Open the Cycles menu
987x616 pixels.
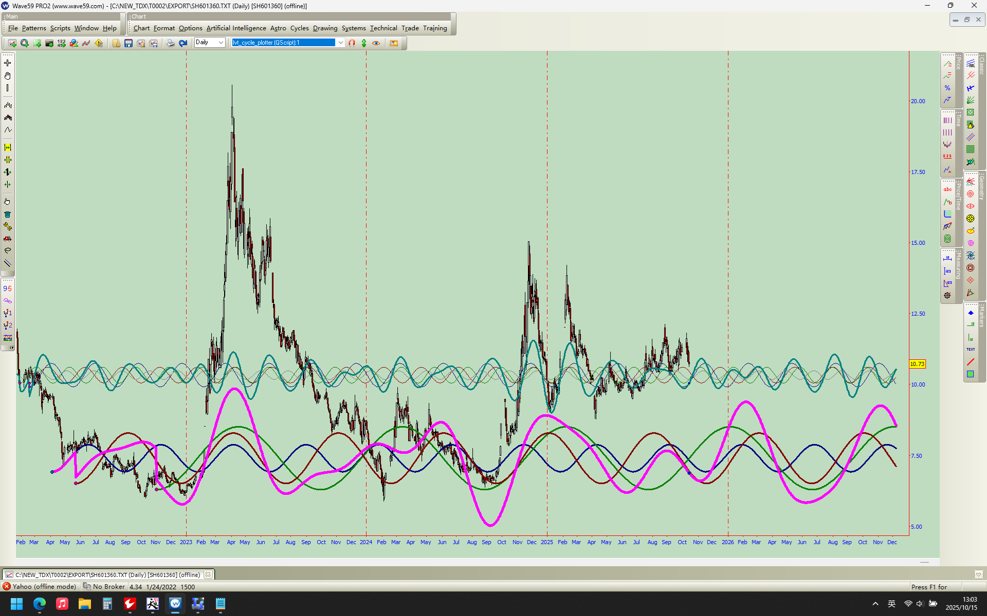pos(299,28)
